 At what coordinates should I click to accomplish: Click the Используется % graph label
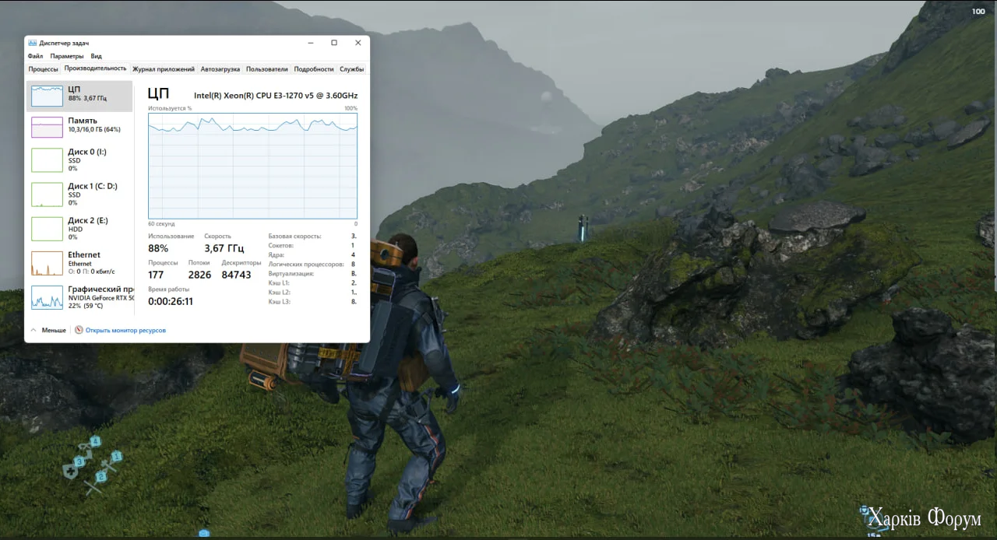coord(170,108)
